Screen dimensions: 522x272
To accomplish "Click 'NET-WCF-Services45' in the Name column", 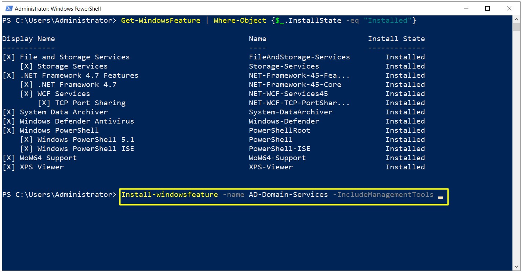I will pyautogui.click(x=288, y=94).
